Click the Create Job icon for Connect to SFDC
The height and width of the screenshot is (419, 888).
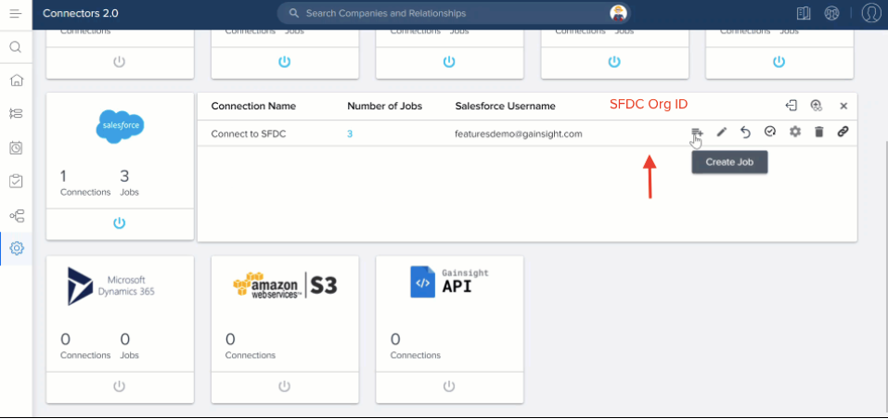point(697,133)
